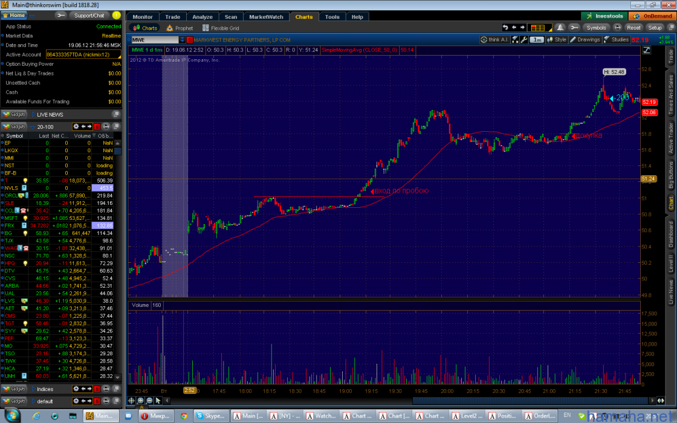This screenshot has width=677, height=423.
Task: Click the Home button
Action: coord(15,16)
